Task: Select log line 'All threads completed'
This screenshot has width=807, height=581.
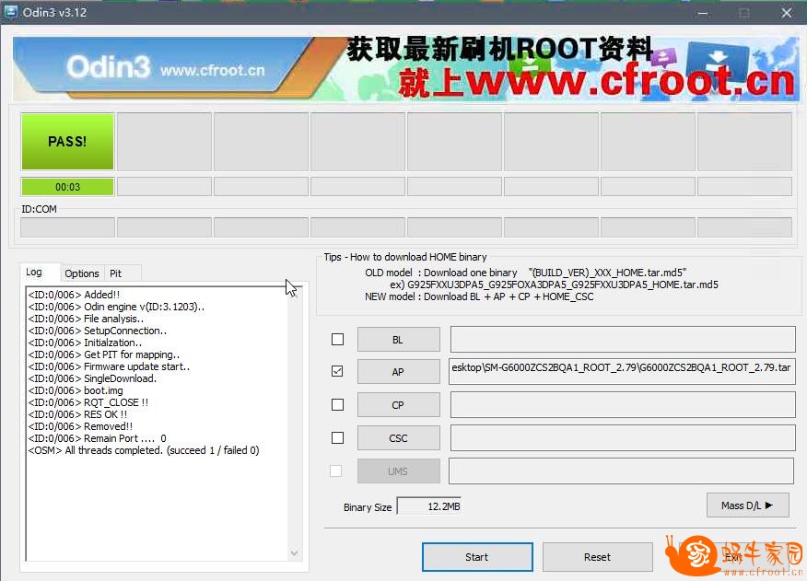Action: [x=144, y=450]
